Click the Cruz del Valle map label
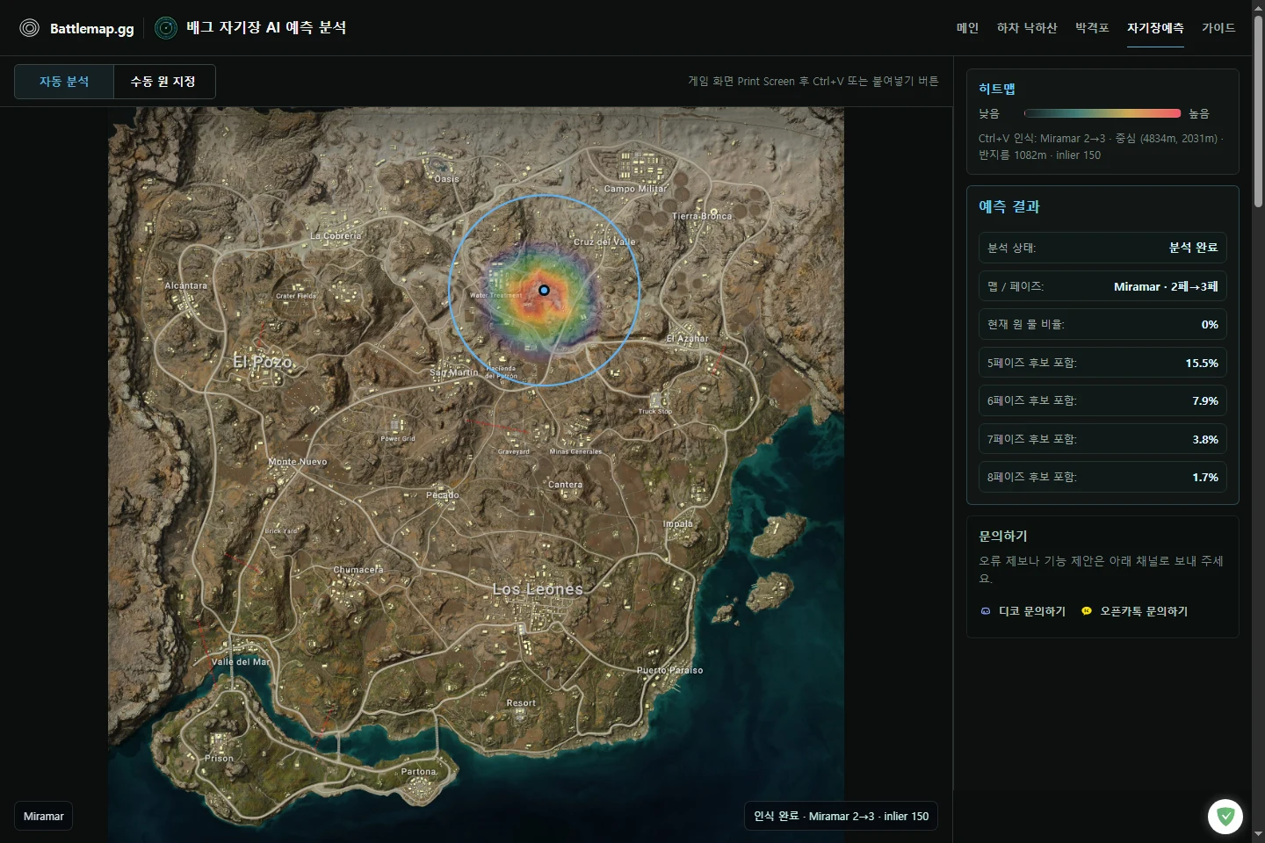 click(604, 241)
